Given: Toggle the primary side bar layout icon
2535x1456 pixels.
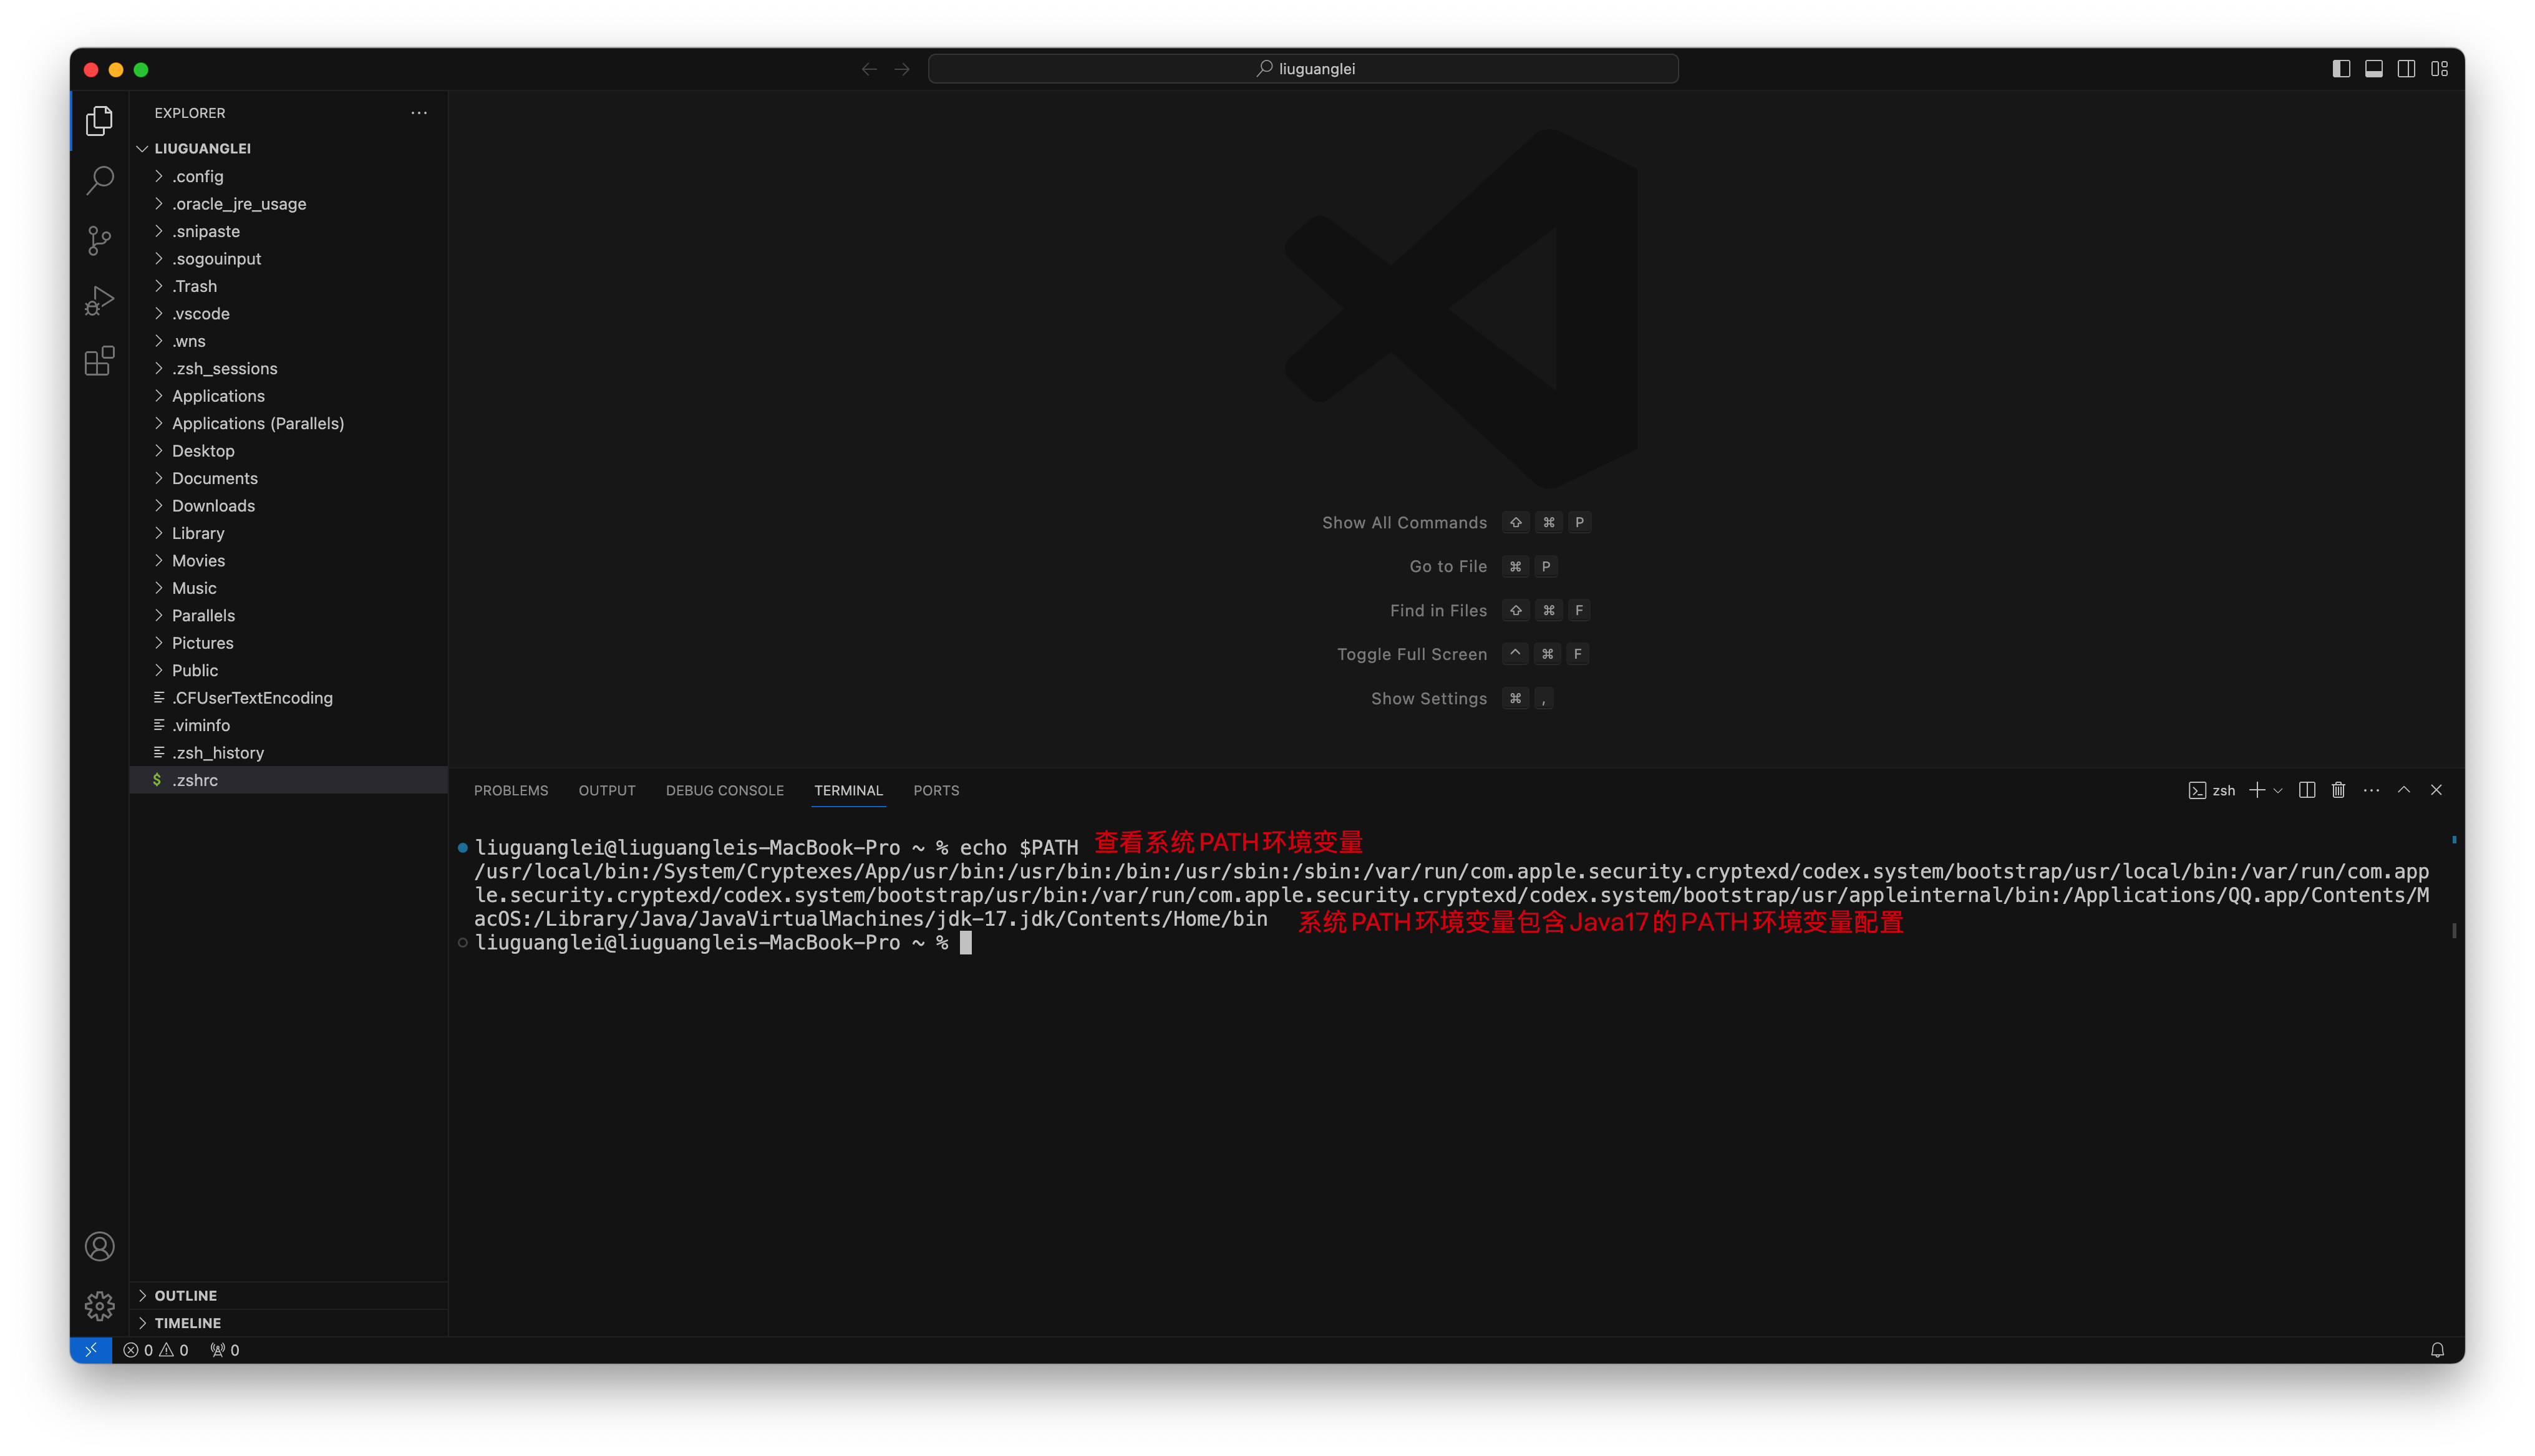Looking at the screenshot, I should click(x=2341, y=69).
